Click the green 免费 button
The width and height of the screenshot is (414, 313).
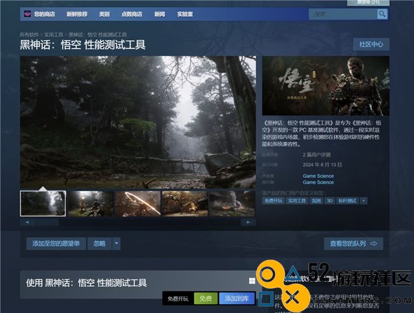pyautogui.click(x=206, y=299)
